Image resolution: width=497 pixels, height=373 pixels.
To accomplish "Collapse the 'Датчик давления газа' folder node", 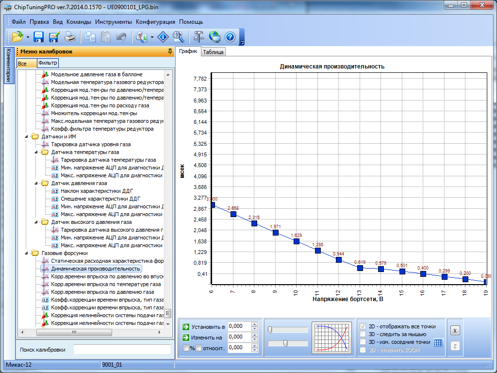I will coord(37,183).
